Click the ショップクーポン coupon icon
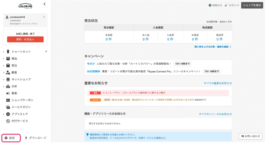The image size is (265, 146). pos(8,100)
